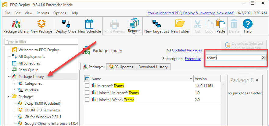Select the Microsoft Teams package row
269x126 pixels.
coord(152,86)
